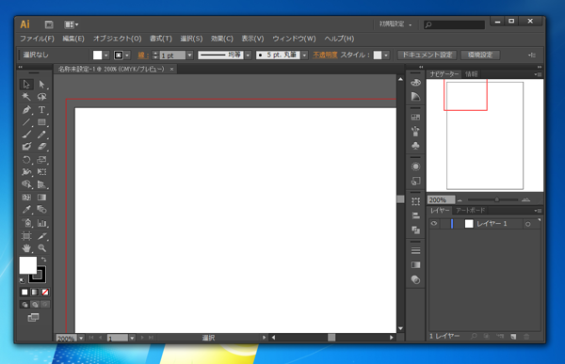Switch to 情報 tab in navigator panel
The height and width of the screenshot is (364, 565).
472,74
